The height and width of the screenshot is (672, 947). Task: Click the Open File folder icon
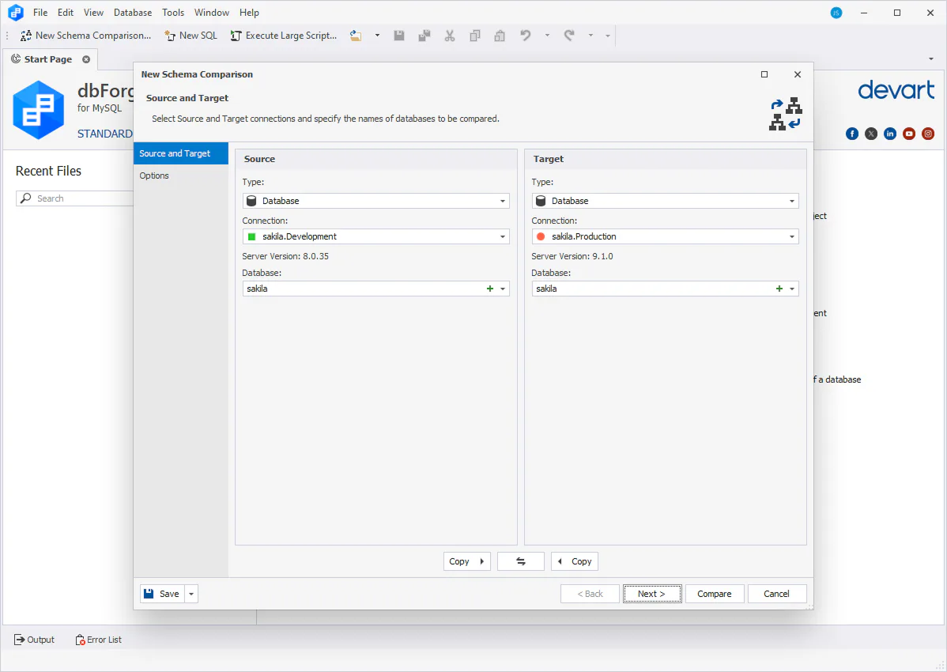(356, 36)
